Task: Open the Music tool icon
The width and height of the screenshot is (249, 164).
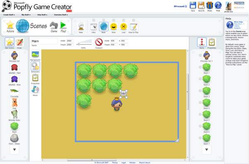Action: click(35, 89)
